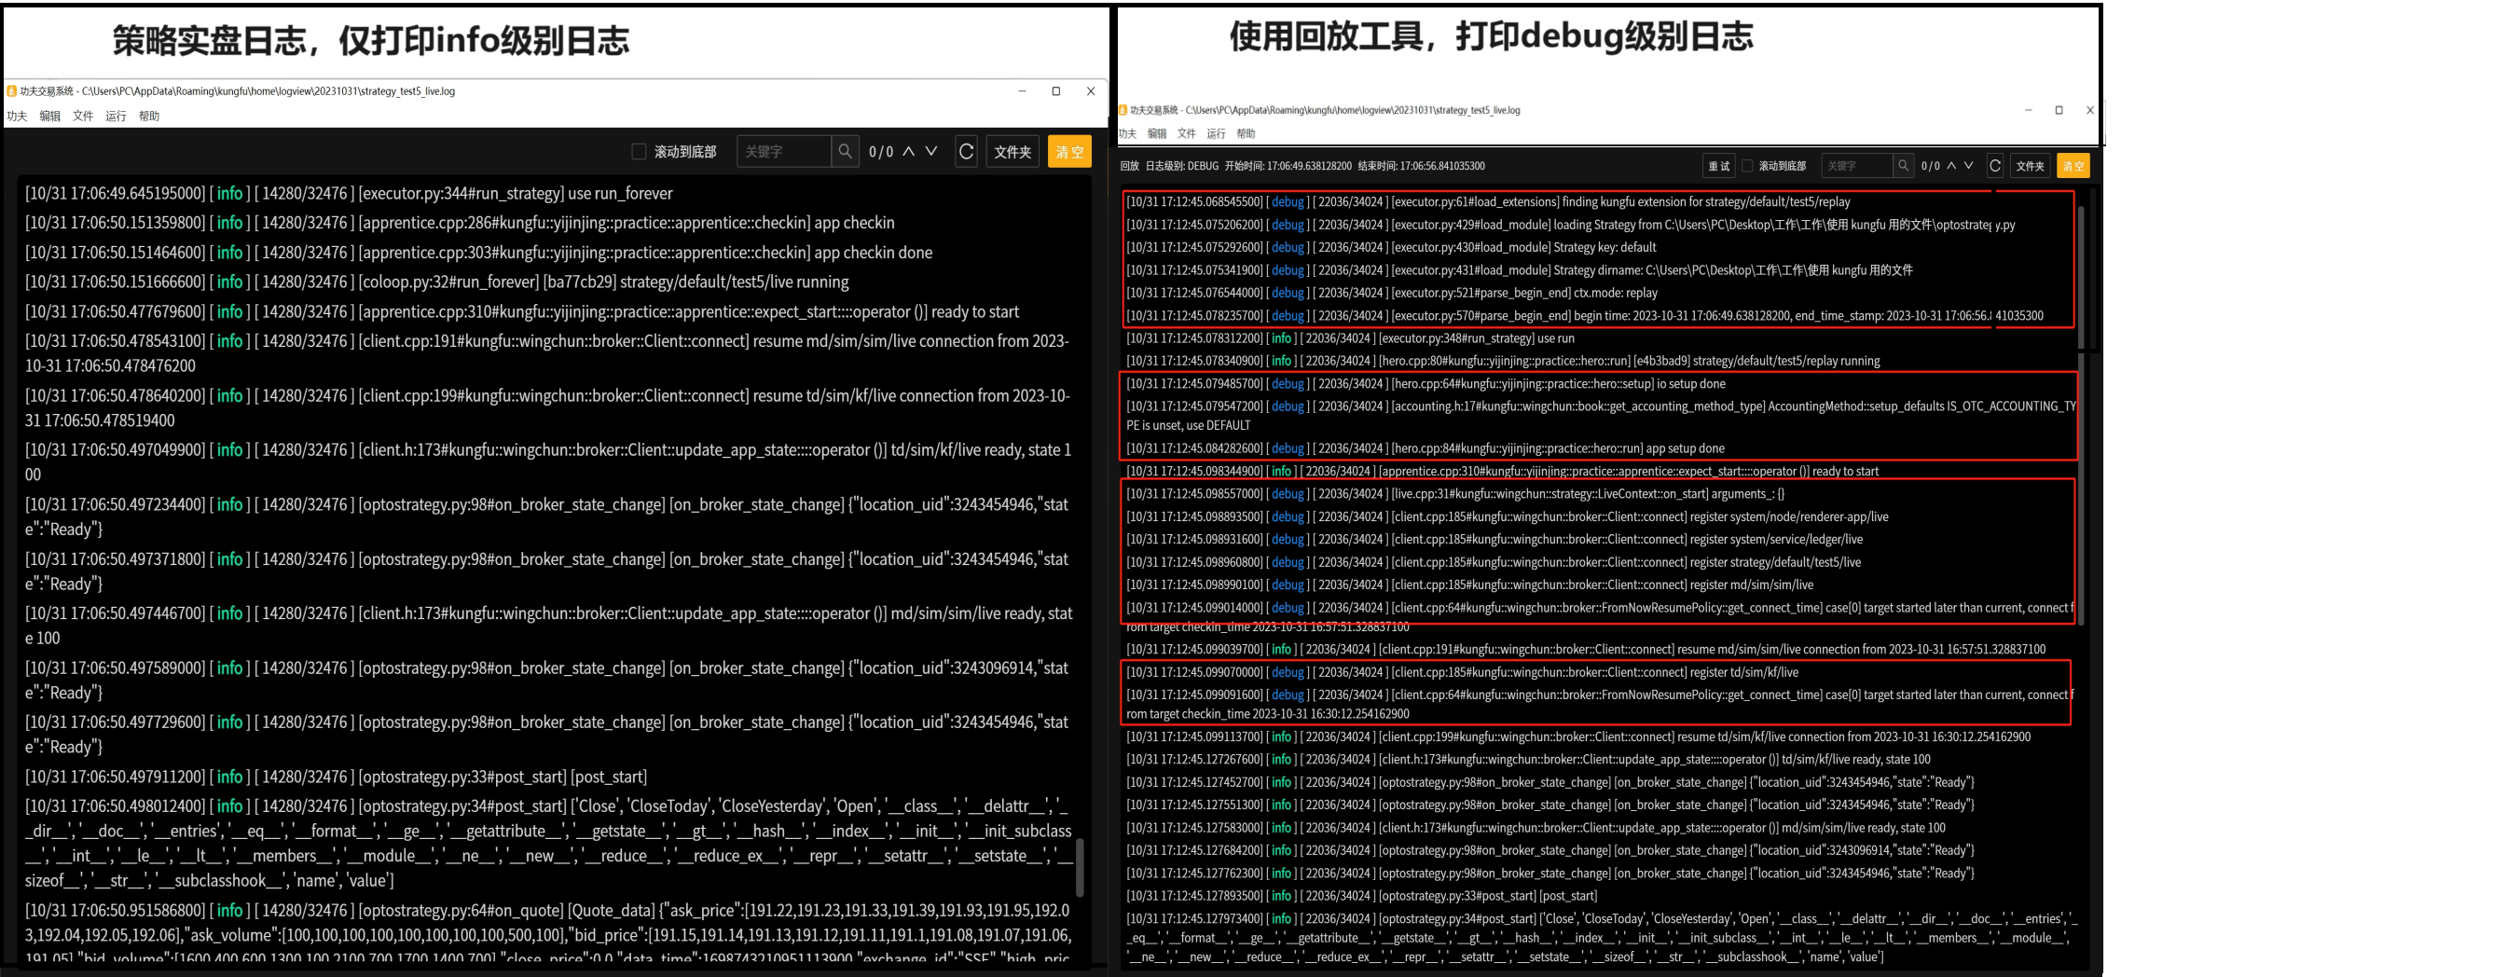Screen dimensions: 2493x977
Task: Click the 'app setup done' debug line
Action: pyautogui.click(x=1426, y=448)
